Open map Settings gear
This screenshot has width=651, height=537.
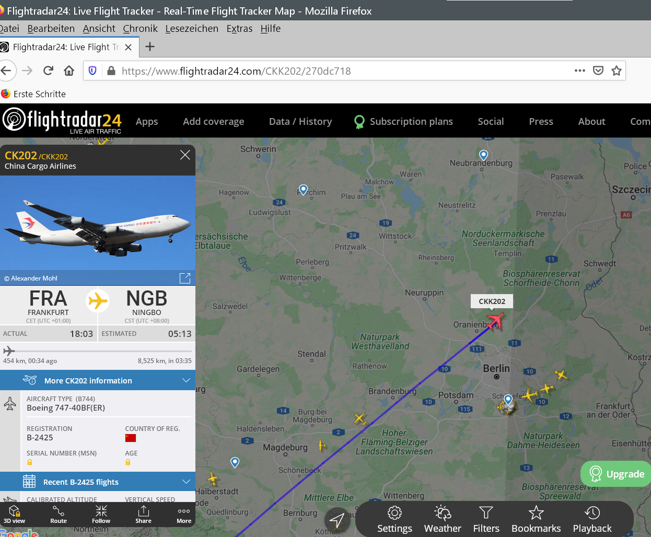[x=394, y=520]
